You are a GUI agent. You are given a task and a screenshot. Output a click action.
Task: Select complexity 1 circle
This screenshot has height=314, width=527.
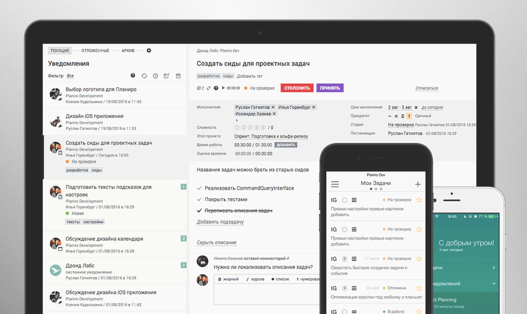[x=237, y=128]
